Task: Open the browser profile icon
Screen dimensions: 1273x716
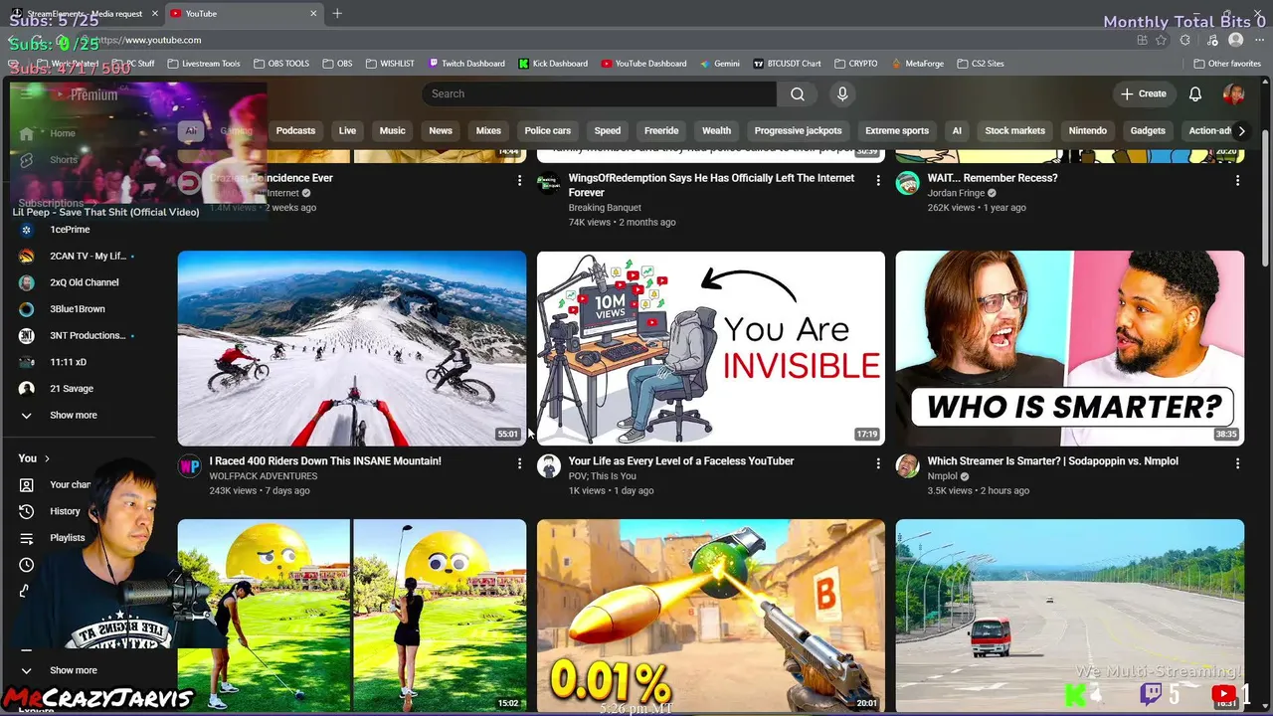Action: pyautogui.click(x=1235, y=40)
